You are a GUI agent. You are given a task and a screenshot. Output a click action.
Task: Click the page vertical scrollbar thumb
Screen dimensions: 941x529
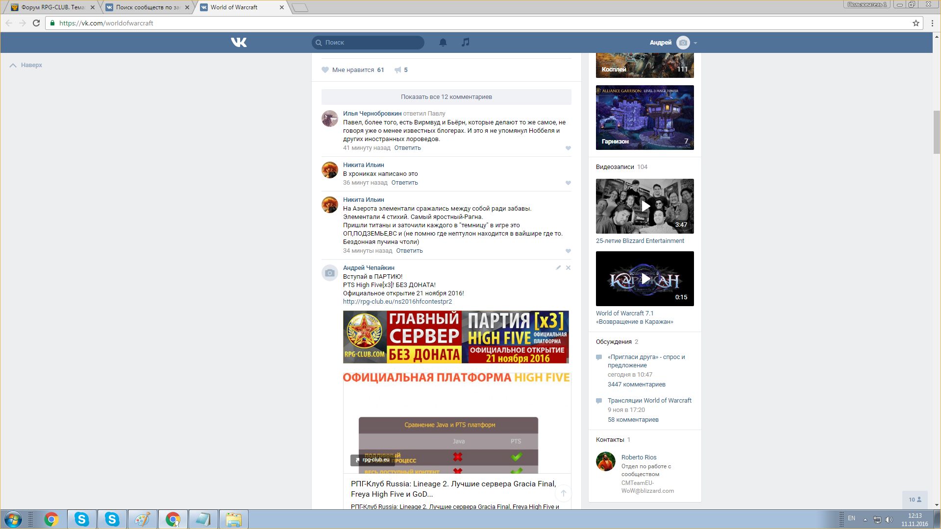point(937,132)
